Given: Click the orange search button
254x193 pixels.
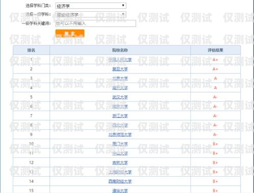Looking at the screenshot, I should click(70, 34).
